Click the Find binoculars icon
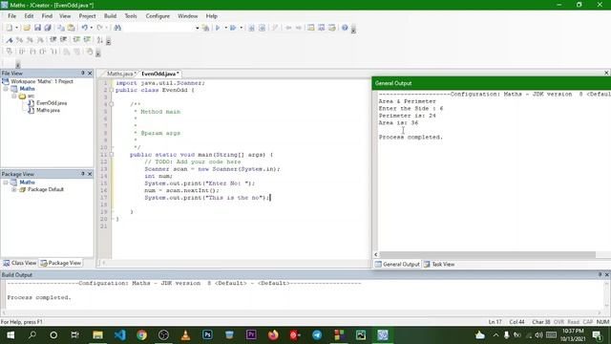611x344 pixels. pos(117,28)
